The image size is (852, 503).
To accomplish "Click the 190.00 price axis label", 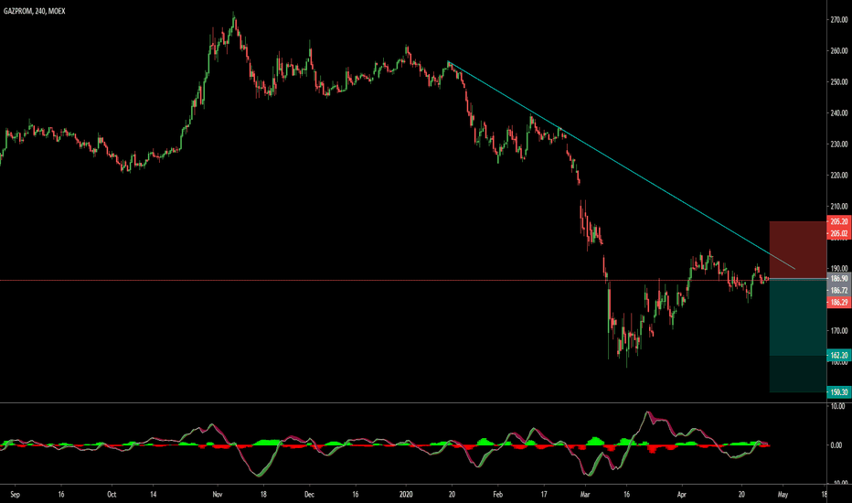I will coord(839,268).
